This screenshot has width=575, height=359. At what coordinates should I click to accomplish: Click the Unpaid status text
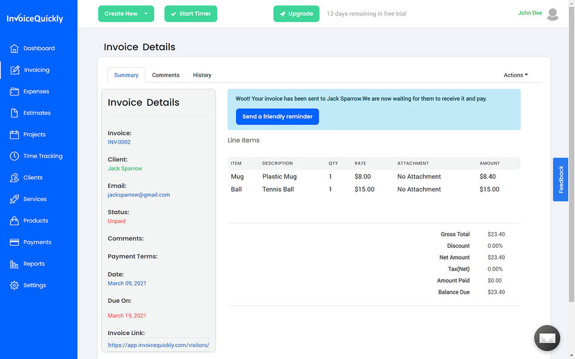click(x=117, y=221)
